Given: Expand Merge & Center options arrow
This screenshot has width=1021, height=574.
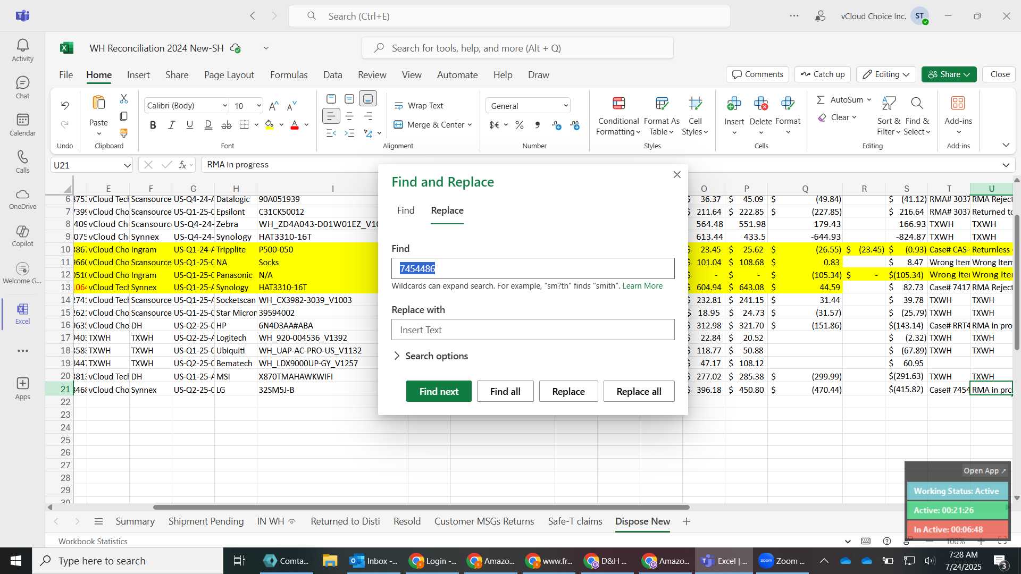Looking at the screenshot, I should pyautogui.click(x=470, y=125).
